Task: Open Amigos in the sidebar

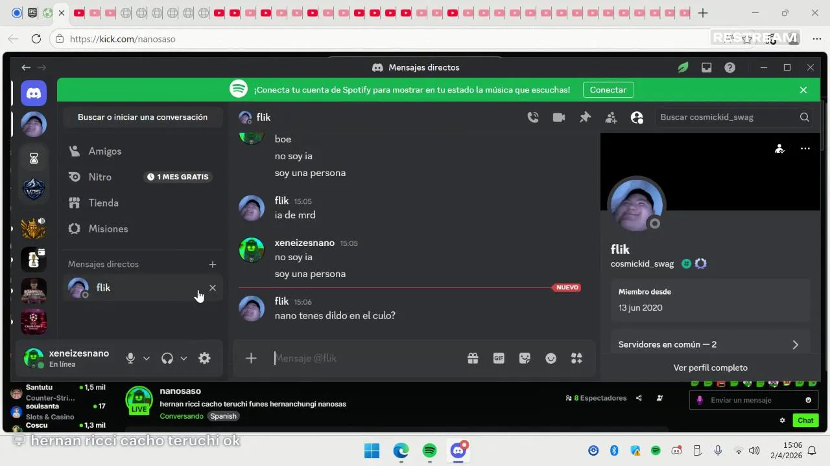Action: click(143, 151)
